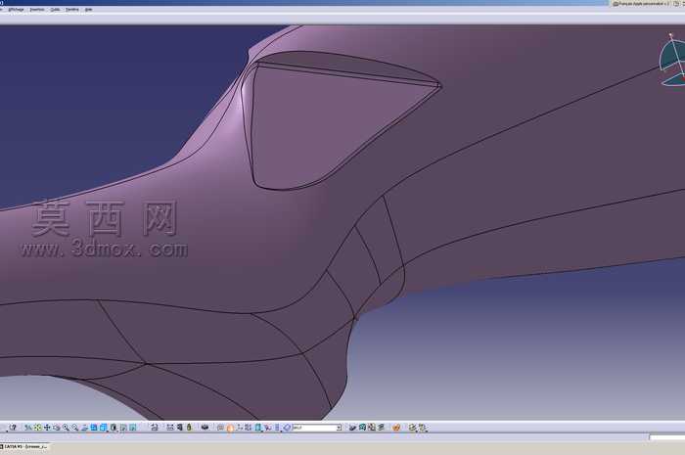The image size is (685, 455).
Task: Open the Aide menu
Action: tap(88, 10)
